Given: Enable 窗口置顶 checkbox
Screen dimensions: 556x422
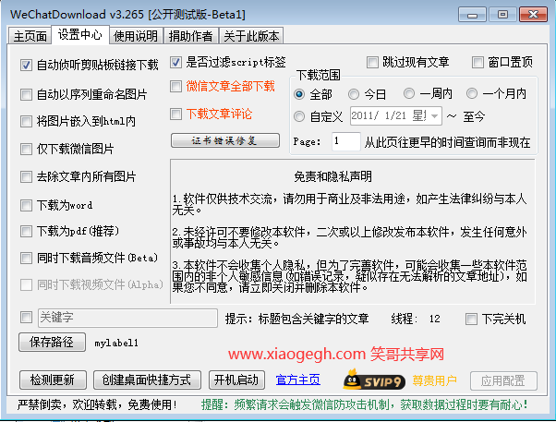Looking at the screenshot, I should pyautogui.click(x=477, y=63).
